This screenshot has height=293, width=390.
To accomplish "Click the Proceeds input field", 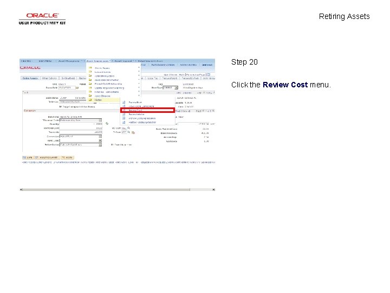I will (x=81, y=132).
